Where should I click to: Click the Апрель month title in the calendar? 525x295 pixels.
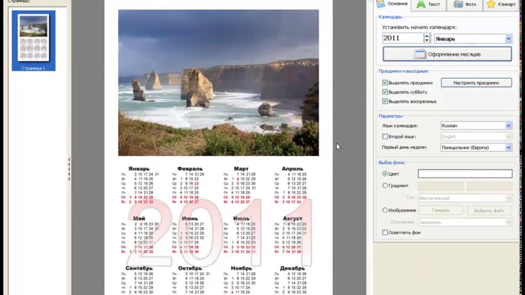(292, 169)
